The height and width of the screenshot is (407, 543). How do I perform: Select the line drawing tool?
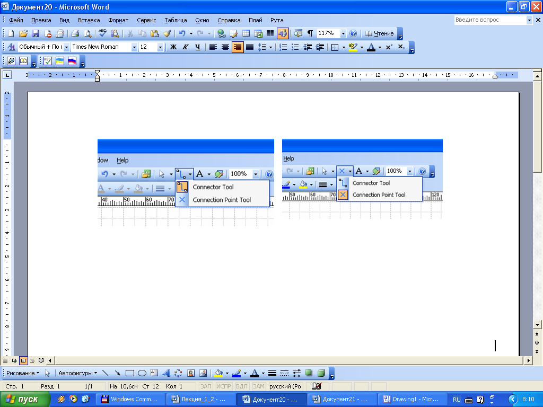[106, 373]
